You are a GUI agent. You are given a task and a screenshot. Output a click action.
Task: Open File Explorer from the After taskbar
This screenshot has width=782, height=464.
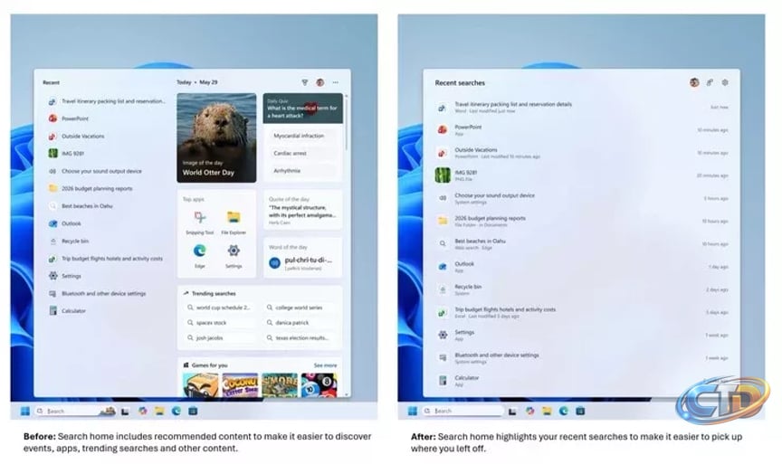(x=547, y=412)
